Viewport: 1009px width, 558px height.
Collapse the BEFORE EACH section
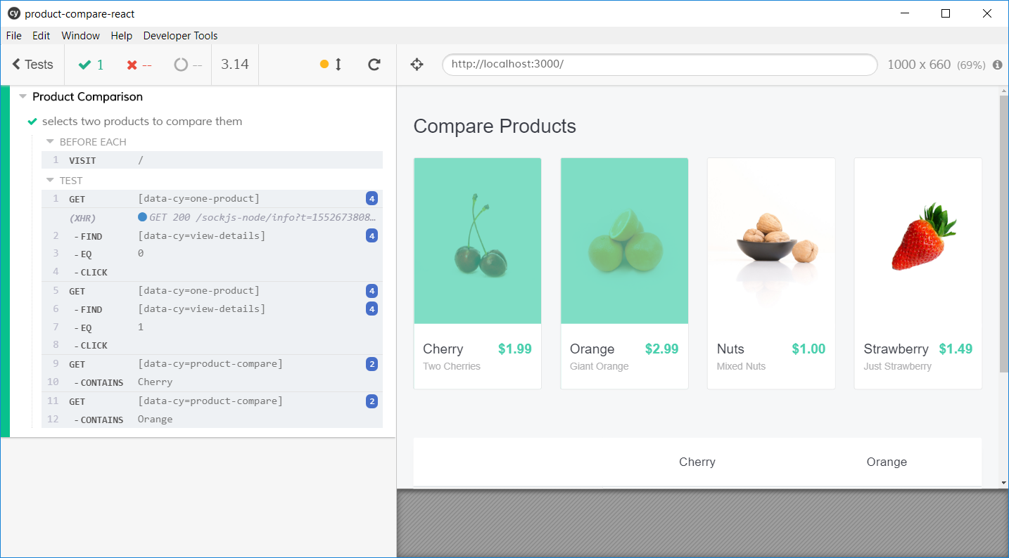tap(50, 142)
